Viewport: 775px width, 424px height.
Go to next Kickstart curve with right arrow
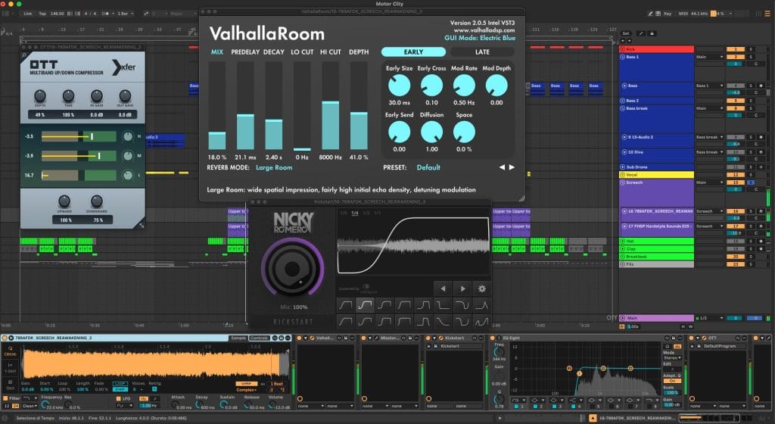pos(462,288)
